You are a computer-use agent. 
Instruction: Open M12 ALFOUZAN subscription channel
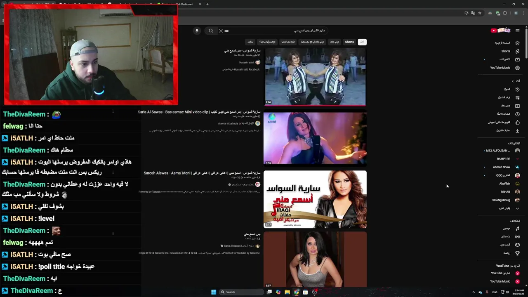(x=502, y=151)
